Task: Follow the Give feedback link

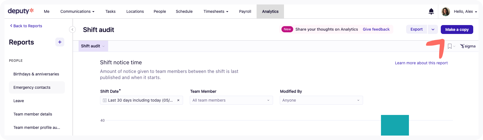Action: (x=376, y=29)
